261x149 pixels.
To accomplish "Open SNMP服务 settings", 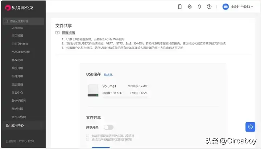I will [x=18, y=101].
